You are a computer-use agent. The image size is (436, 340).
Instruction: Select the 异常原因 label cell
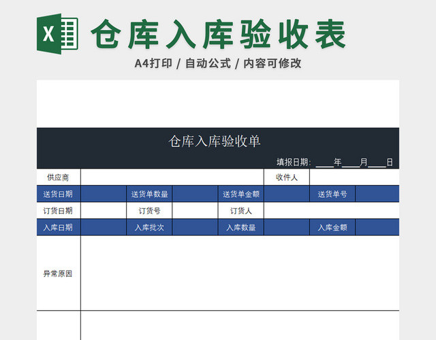(59, 273)
